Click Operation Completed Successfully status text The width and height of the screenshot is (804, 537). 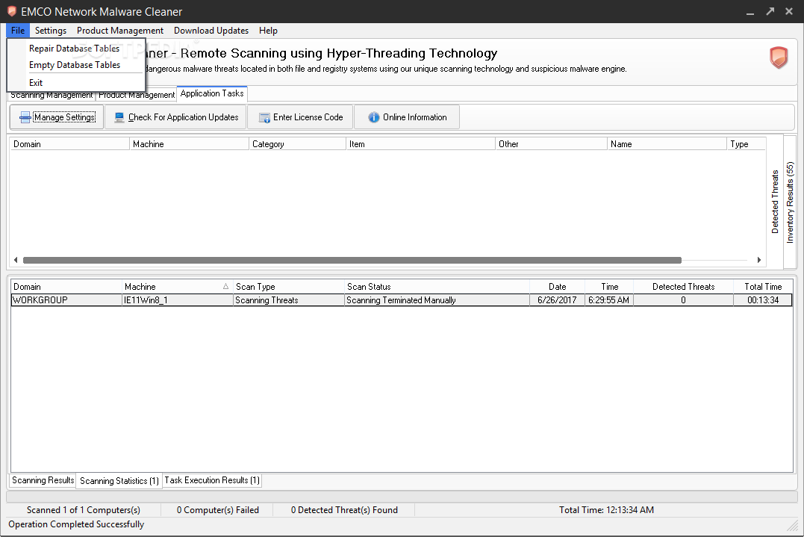(76, 524)
